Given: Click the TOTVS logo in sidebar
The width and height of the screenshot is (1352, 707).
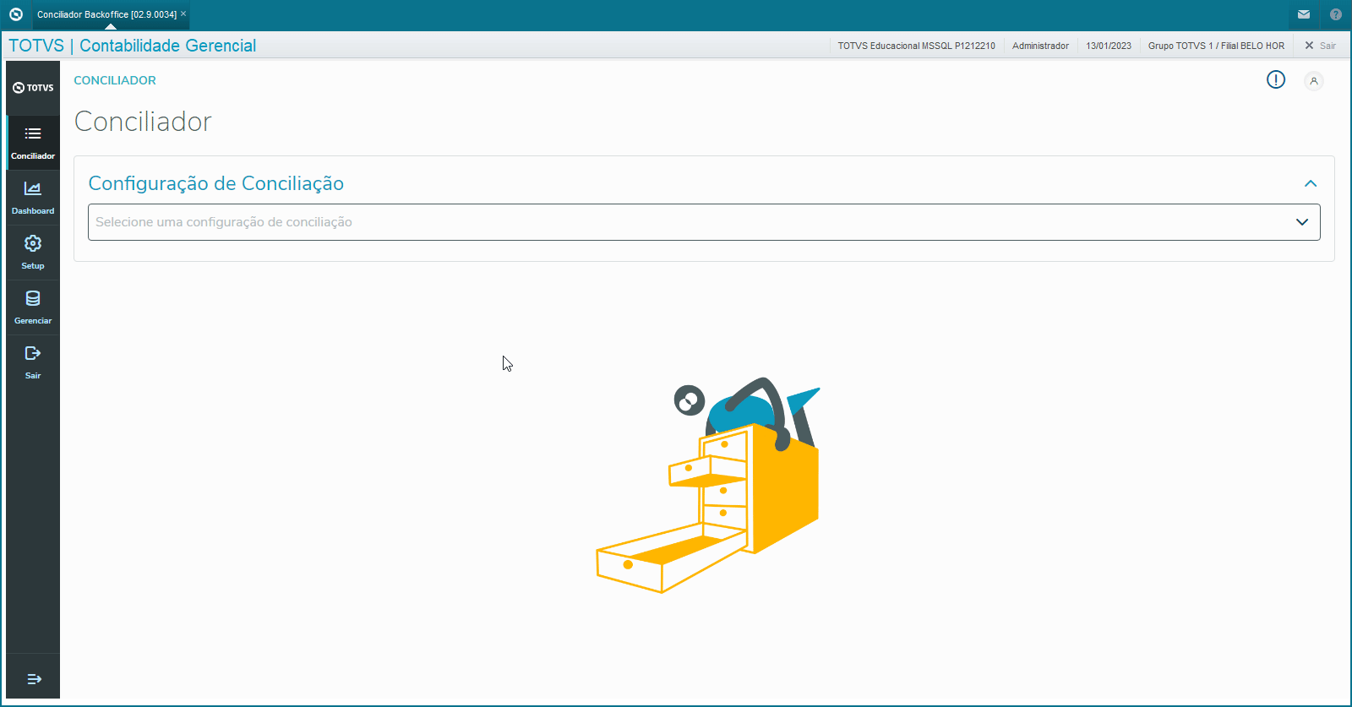Looking at the screenshot, I should 33,88.
